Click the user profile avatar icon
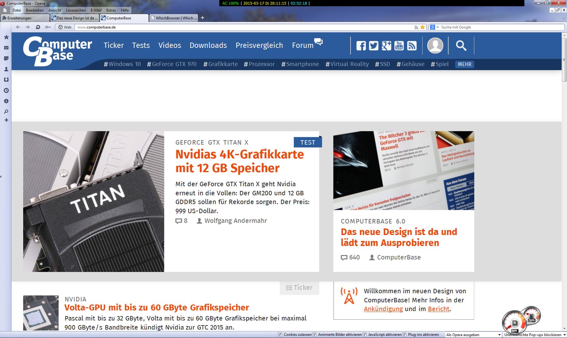The width and height of the screenshot is (567, 338). pos(435,46)
